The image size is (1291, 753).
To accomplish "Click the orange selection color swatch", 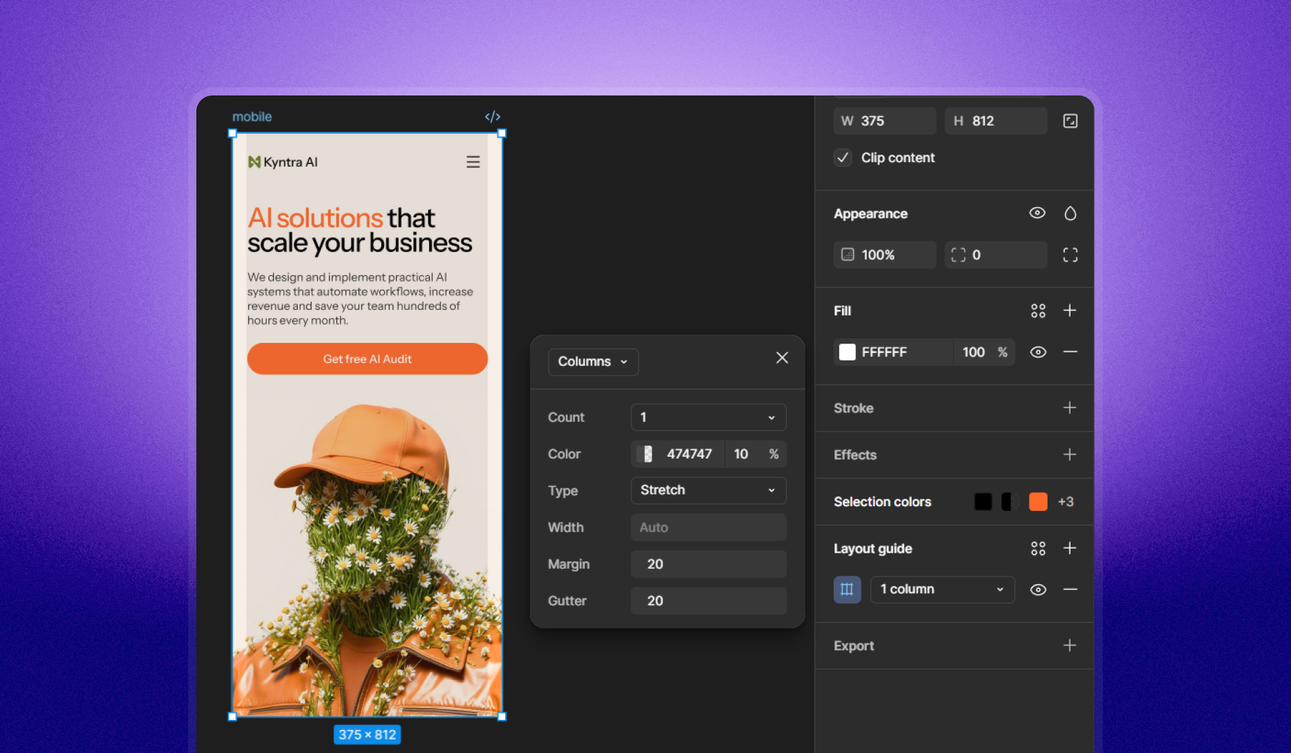I will pos(1038,502).
